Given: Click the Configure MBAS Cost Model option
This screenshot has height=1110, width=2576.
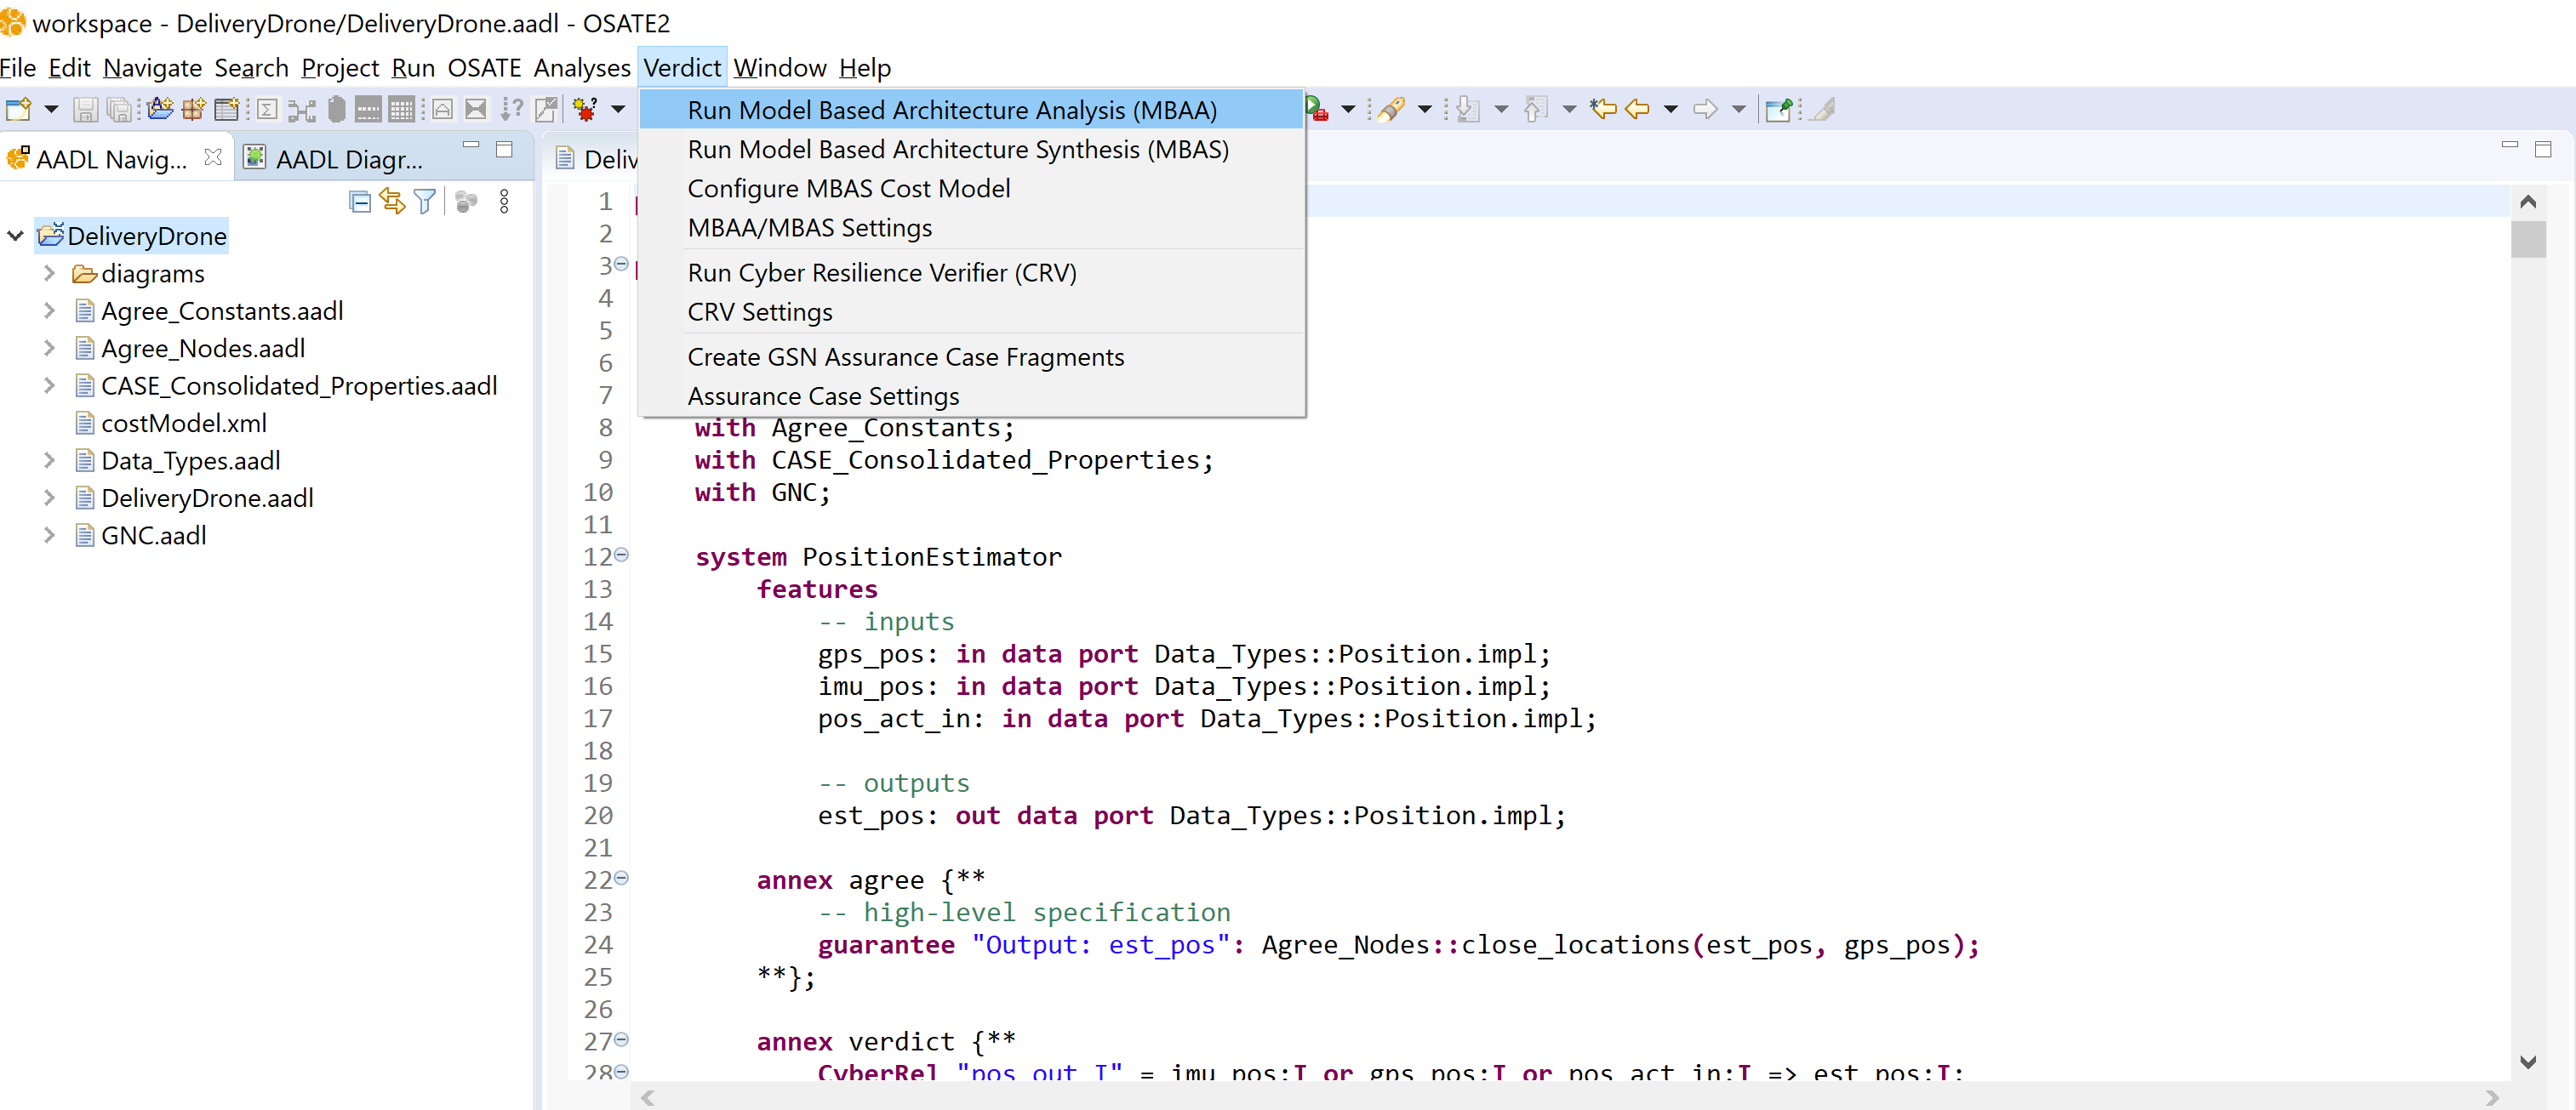Looking at the screenshot, I should [848, 187].
